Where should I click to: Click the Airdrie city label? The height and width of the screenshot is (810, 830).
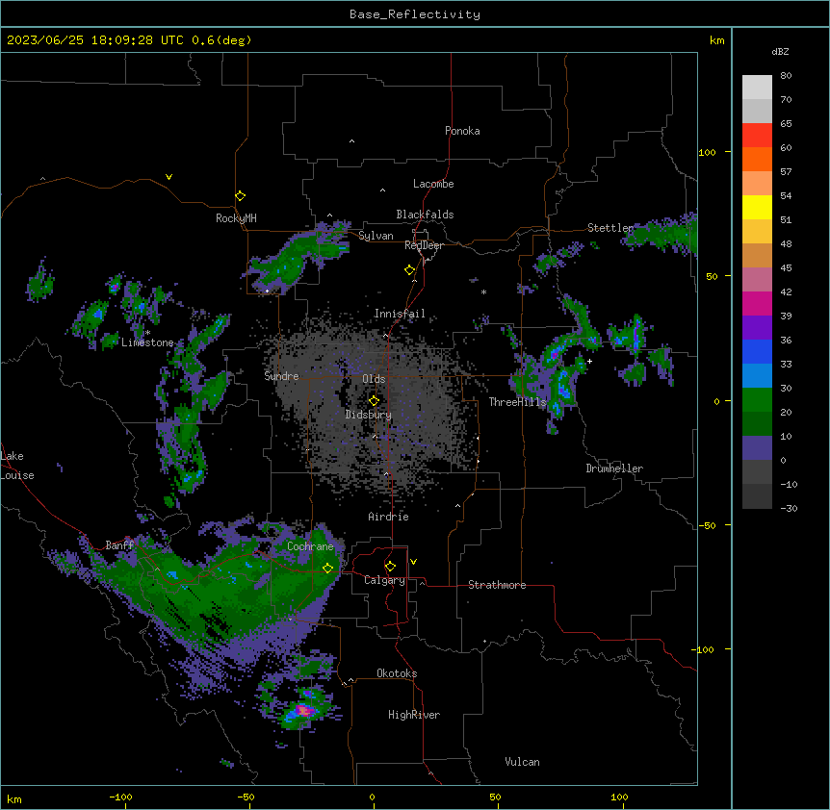(388, 517)
